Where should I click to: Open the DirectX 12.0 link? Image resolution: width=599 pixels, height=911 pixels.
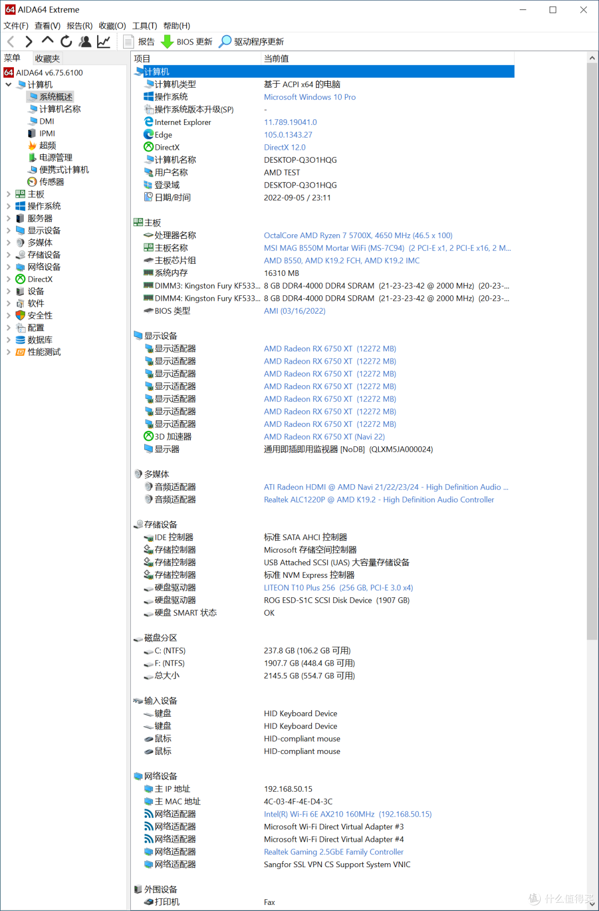click(x=285, y=148)
